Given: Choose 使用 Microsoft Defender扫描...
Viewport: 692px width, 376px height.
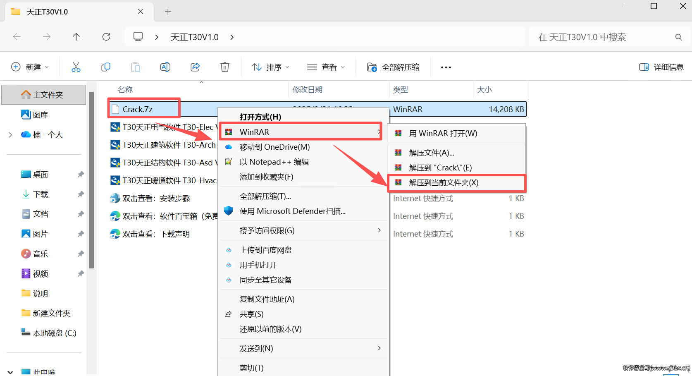Looking at the screenshot, I should [303, 211].
